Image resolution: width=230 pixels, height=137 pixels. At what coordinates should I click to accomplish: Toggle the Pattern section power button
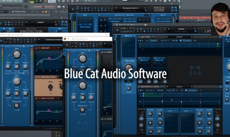pyautogui.click(x=139, y=37)
